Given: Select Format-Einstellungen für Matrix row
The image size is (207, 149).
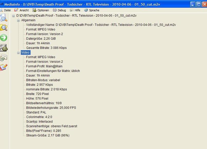Looking at the screenshot, I should [53, 71].
